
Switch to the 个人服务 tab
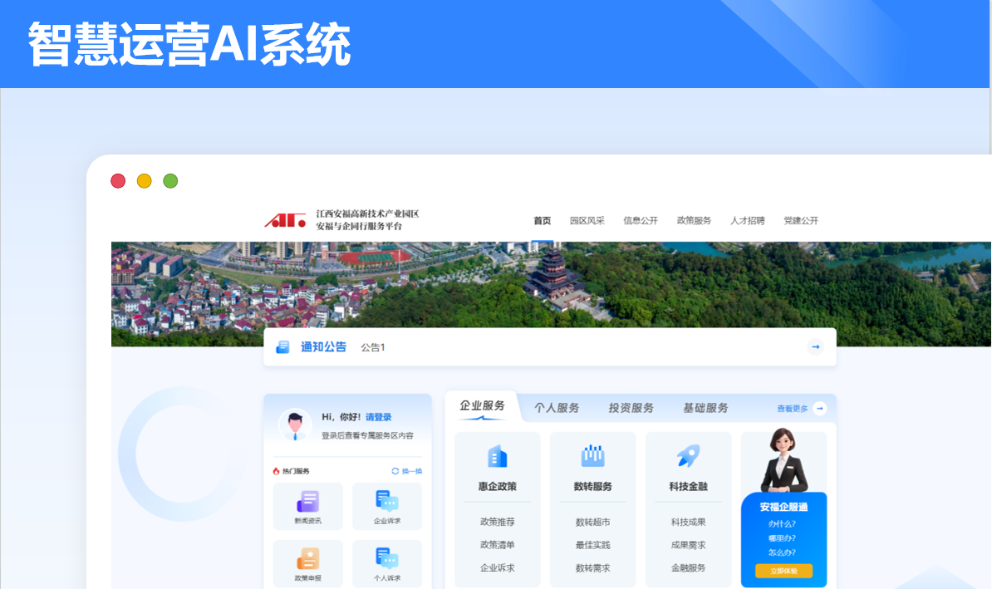557,408
